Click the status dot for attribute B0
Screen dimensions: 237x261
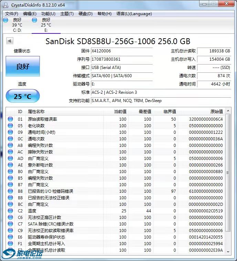pos(10,171)
